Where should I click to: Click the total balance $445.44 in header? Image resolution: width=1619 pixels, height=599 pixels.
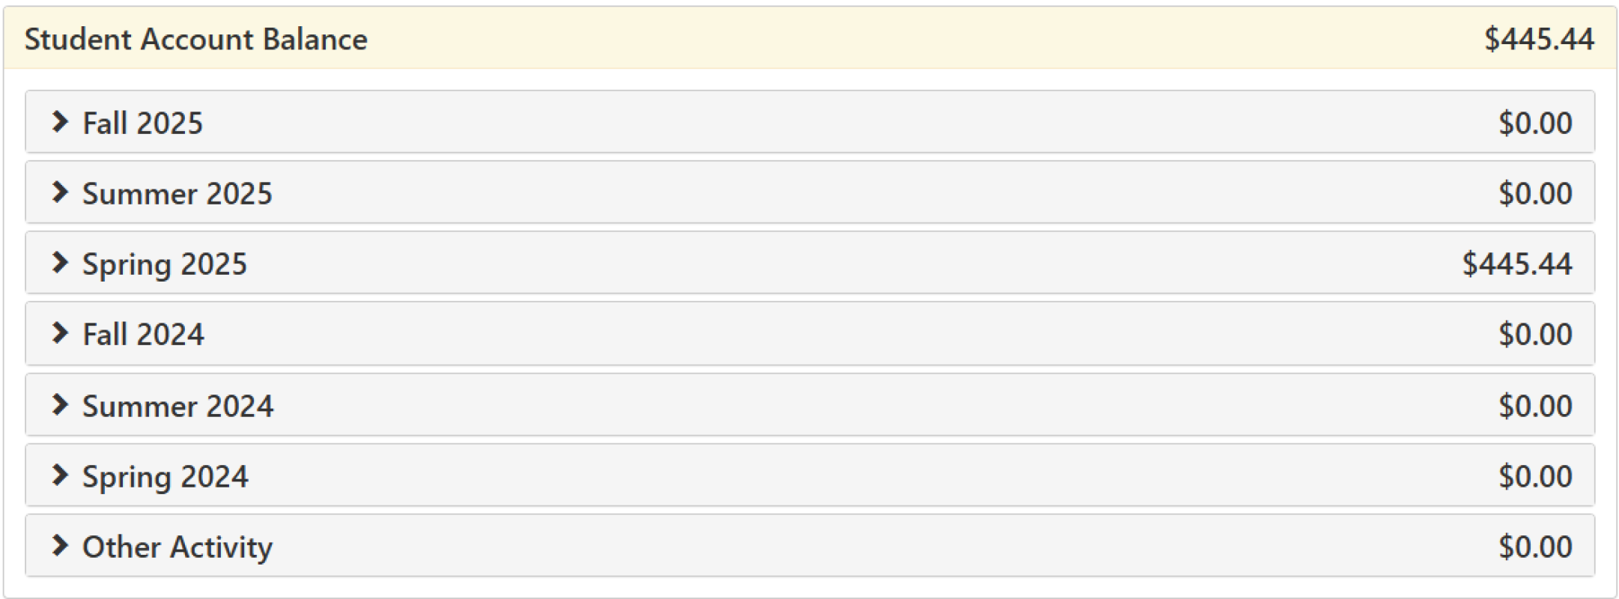[x=1539, y=40]
